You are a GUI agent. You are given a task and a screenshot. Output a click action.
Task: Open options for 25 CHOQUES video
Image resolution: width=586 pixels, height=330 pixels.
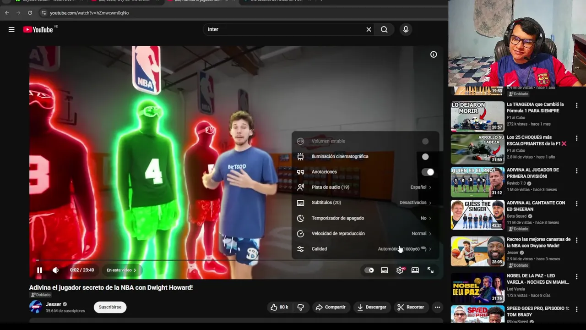[576, 138]
